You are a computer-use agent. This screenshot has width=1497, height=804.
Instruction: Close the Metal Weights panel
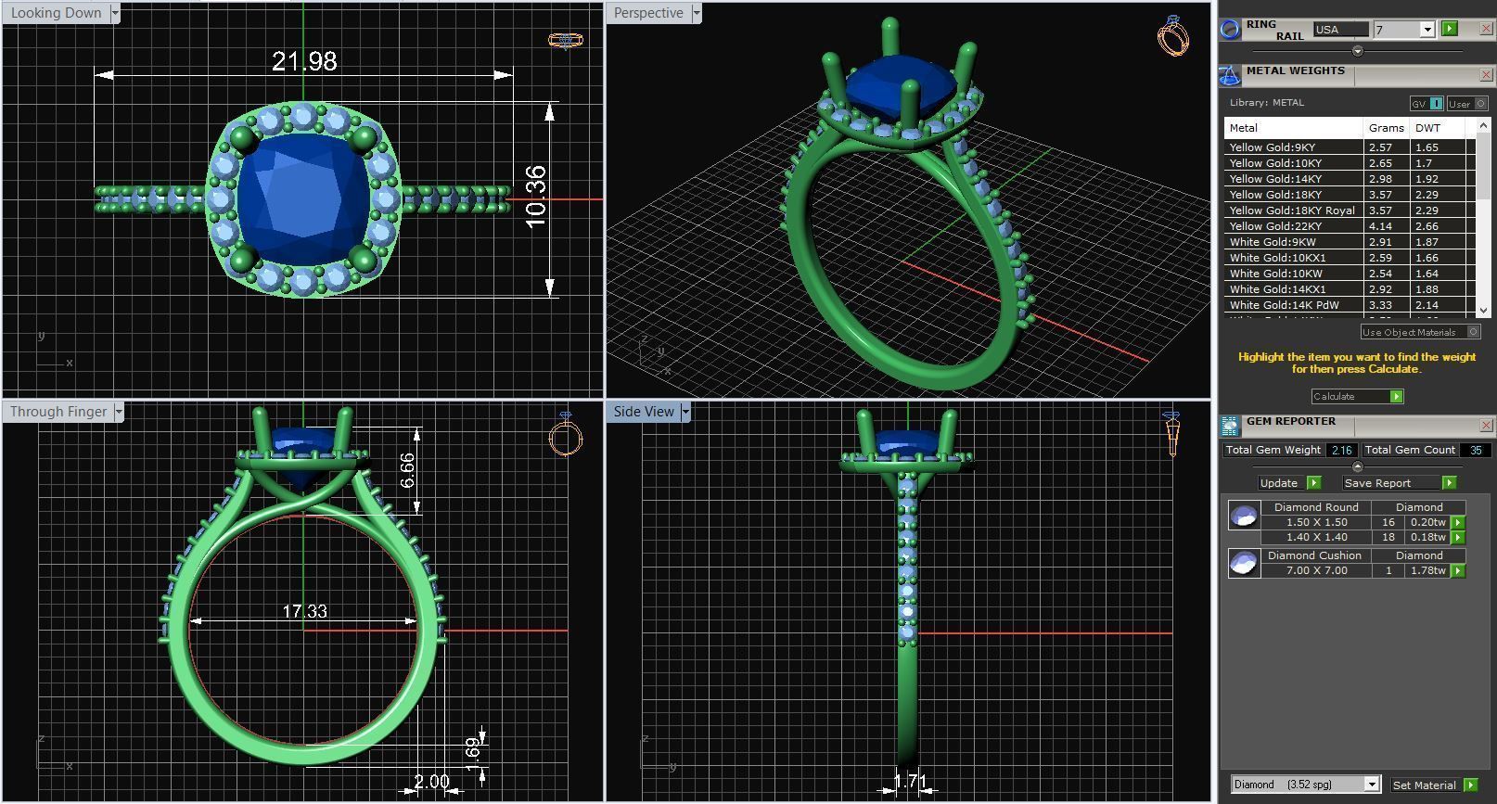[1486, 75]
